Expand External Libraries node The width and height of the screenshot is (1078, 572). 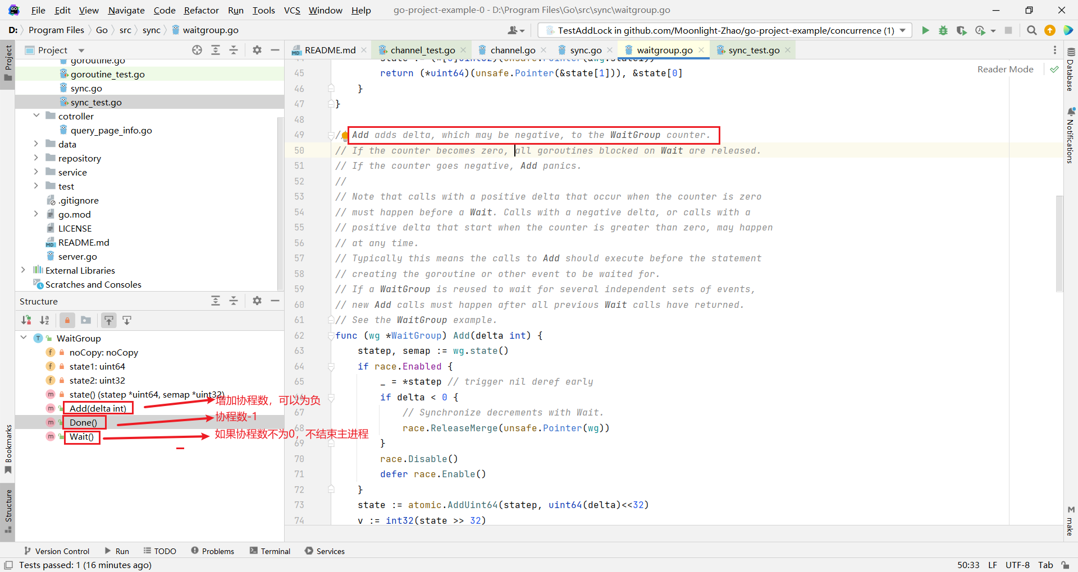click(x=24, y=270)
